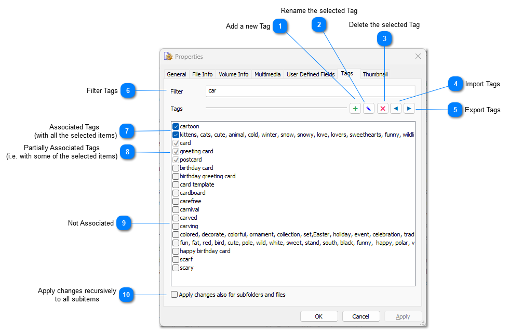Viewport: 509px width, 331px height.
Task: Click the Export Tags right arrow icon
Action: point(409,109)
